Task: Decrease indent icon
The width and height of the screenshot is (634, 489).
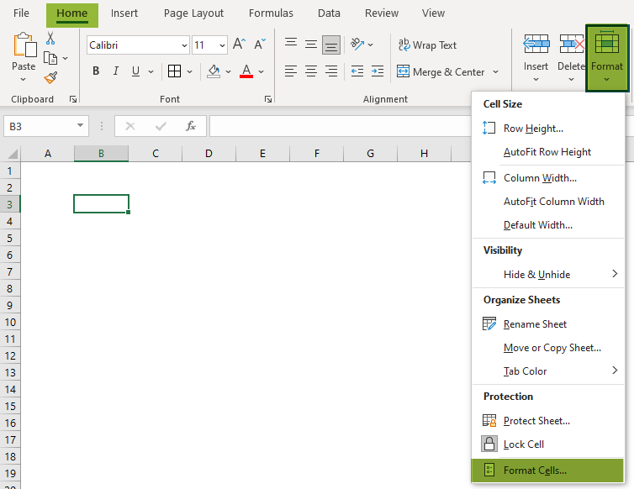Action: 357,71
